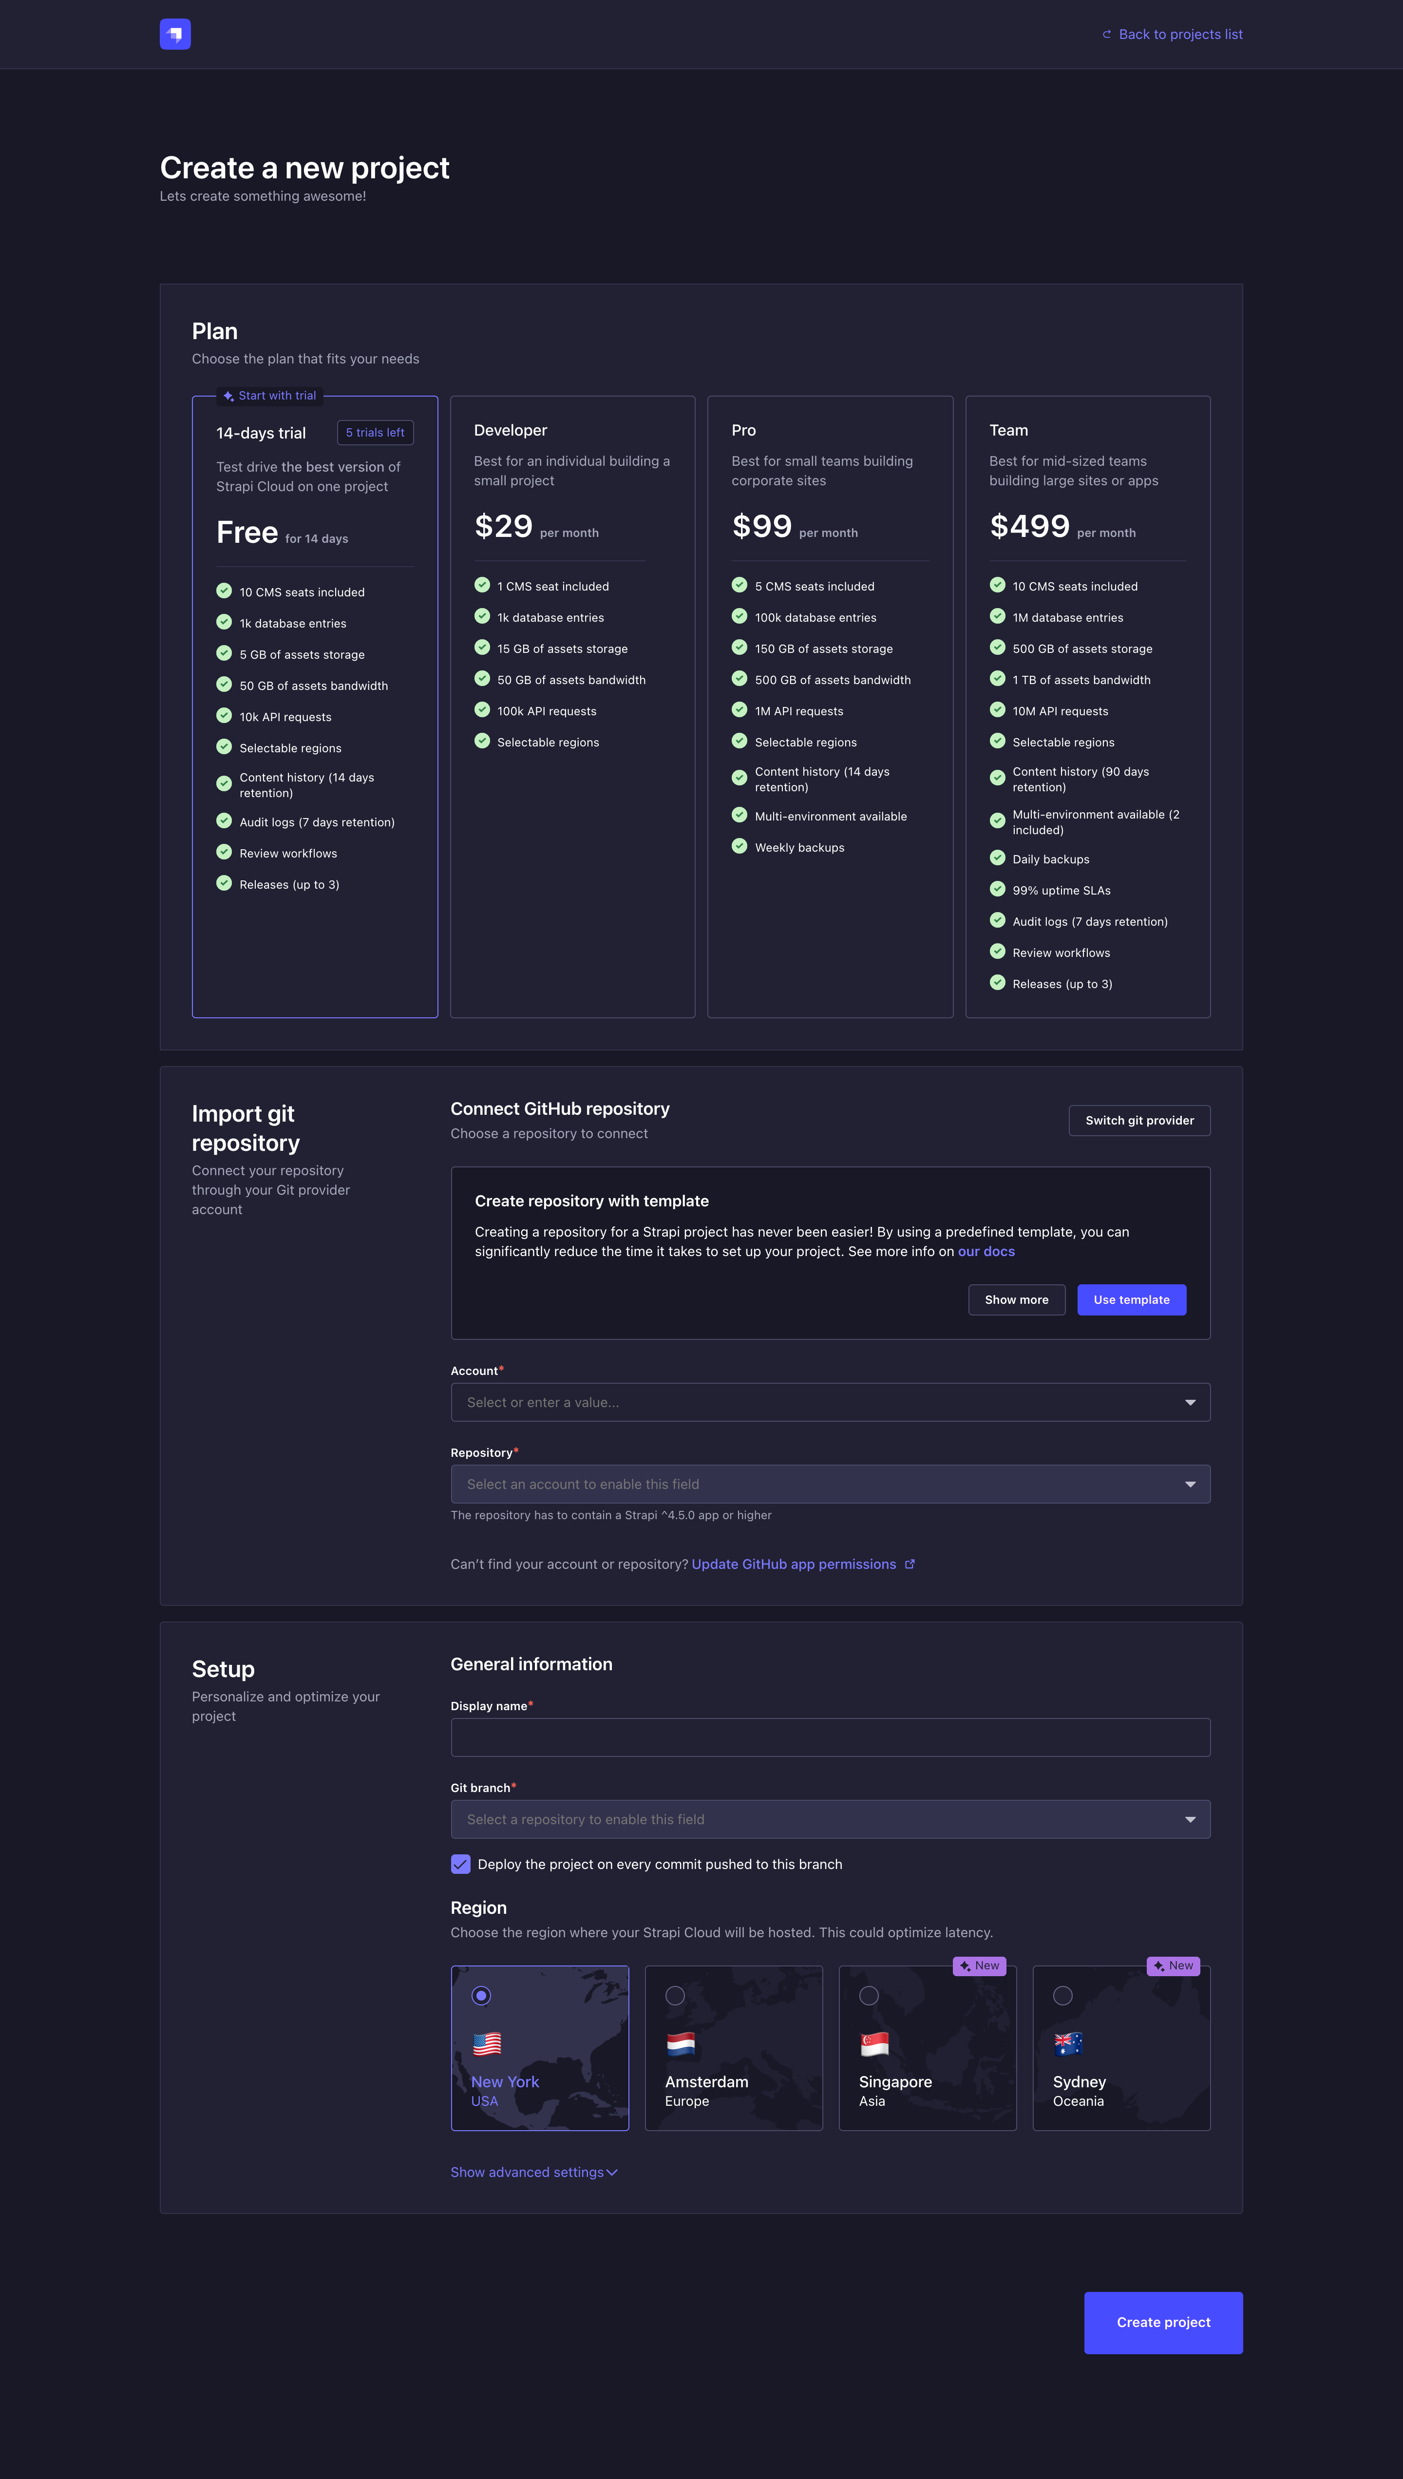The image size is (1403, 2479).
Task: Open the Account dropdown
Action: [830, 1402]
